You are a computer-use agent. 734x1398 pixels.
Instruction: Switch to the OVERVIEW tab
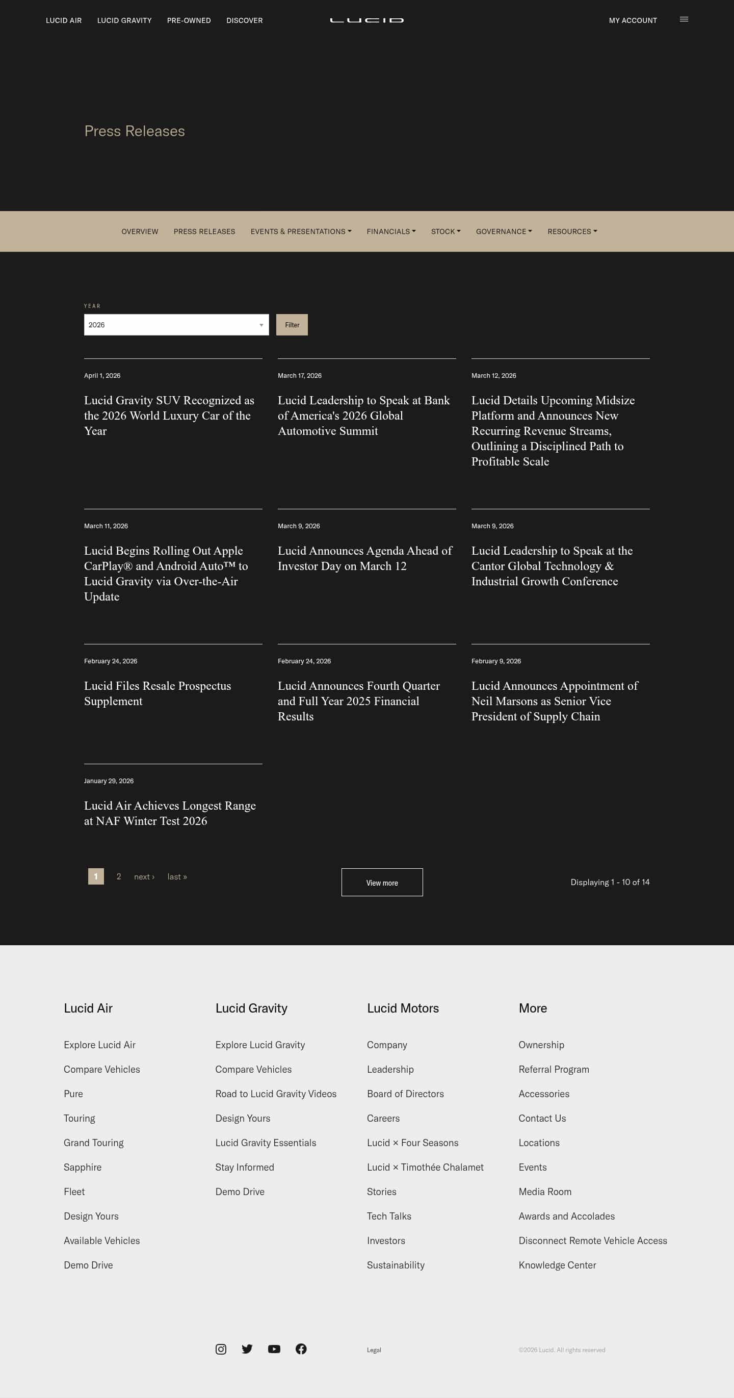[x=140, y=231]
